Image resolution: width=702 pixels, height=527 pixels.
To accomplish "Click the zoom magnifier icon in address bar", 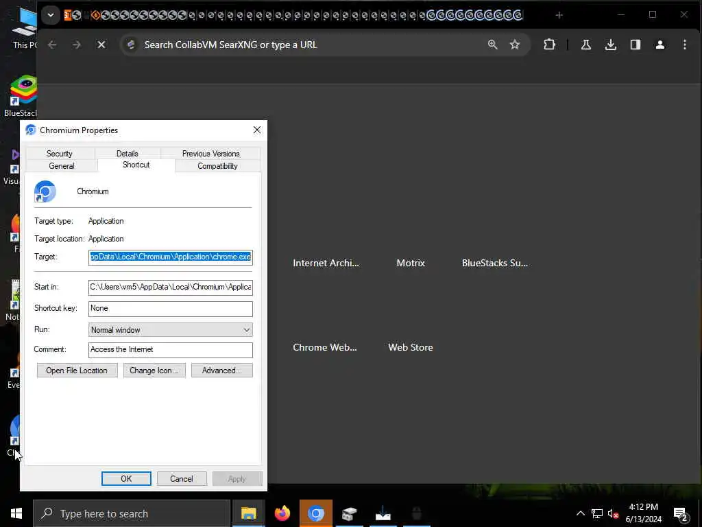I will point(492,45).
